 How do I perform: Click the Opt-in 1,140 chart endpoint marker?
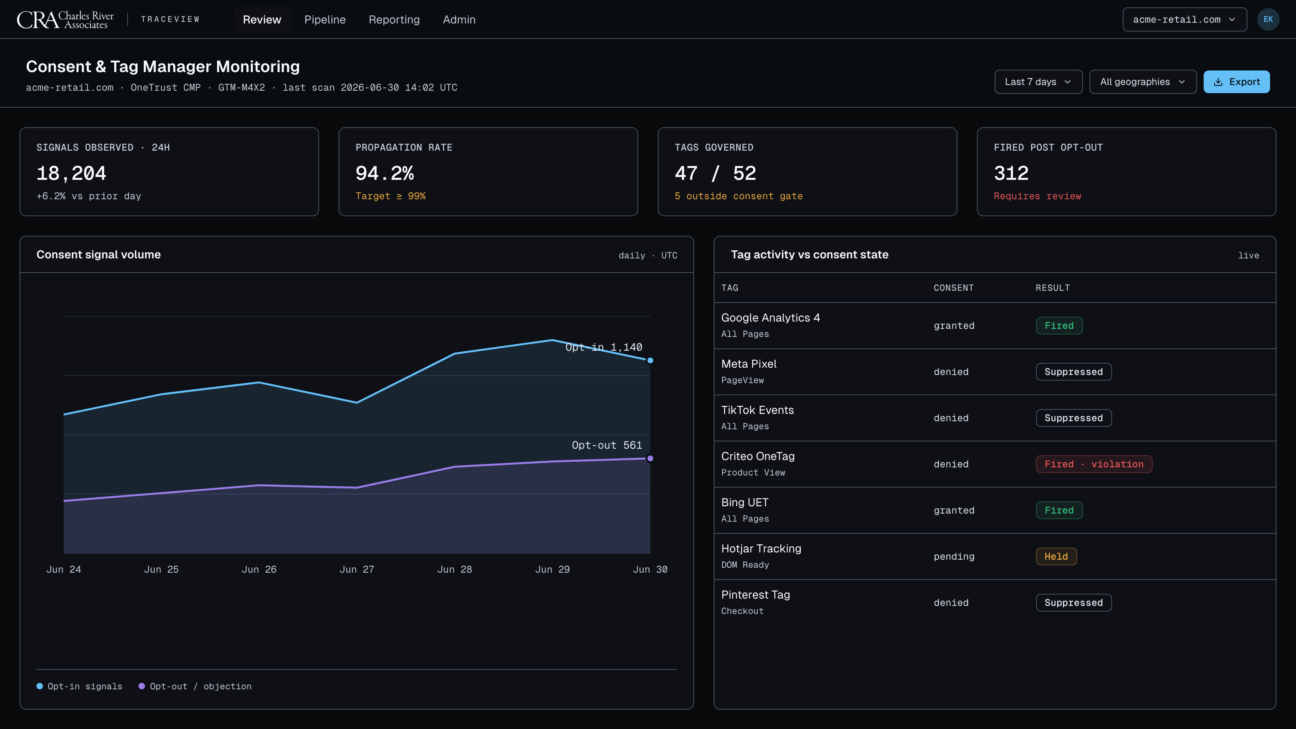click(650, 360)
